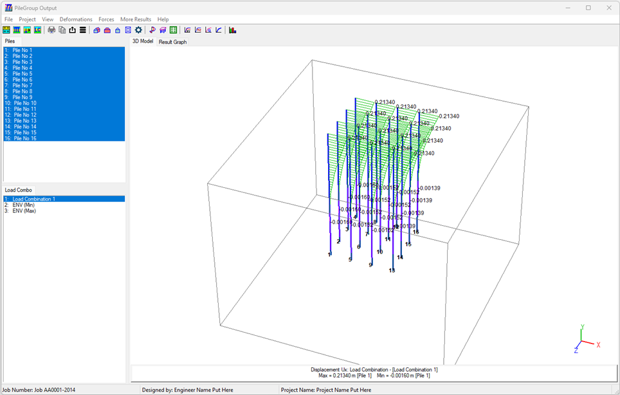Select Pile No 10 in list
The width and height of the screenshot is (620, 395).
click(x=64, y=103)
